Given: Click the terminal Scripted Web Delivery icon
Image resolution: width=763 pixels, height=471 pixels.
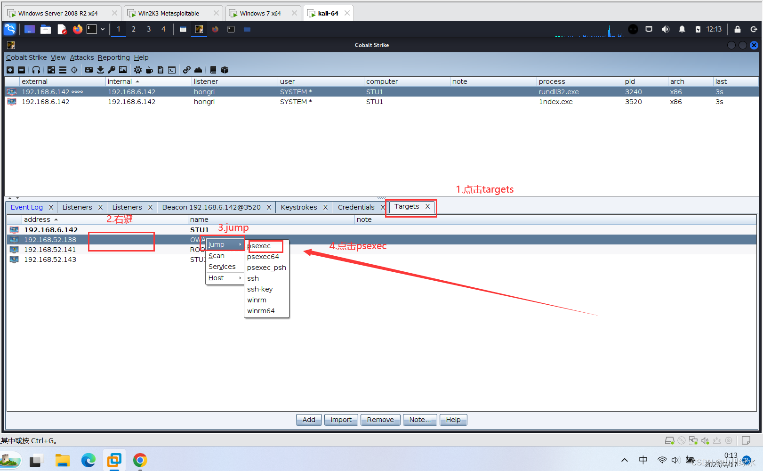Looking at the screenshot, I should [172, 70].
